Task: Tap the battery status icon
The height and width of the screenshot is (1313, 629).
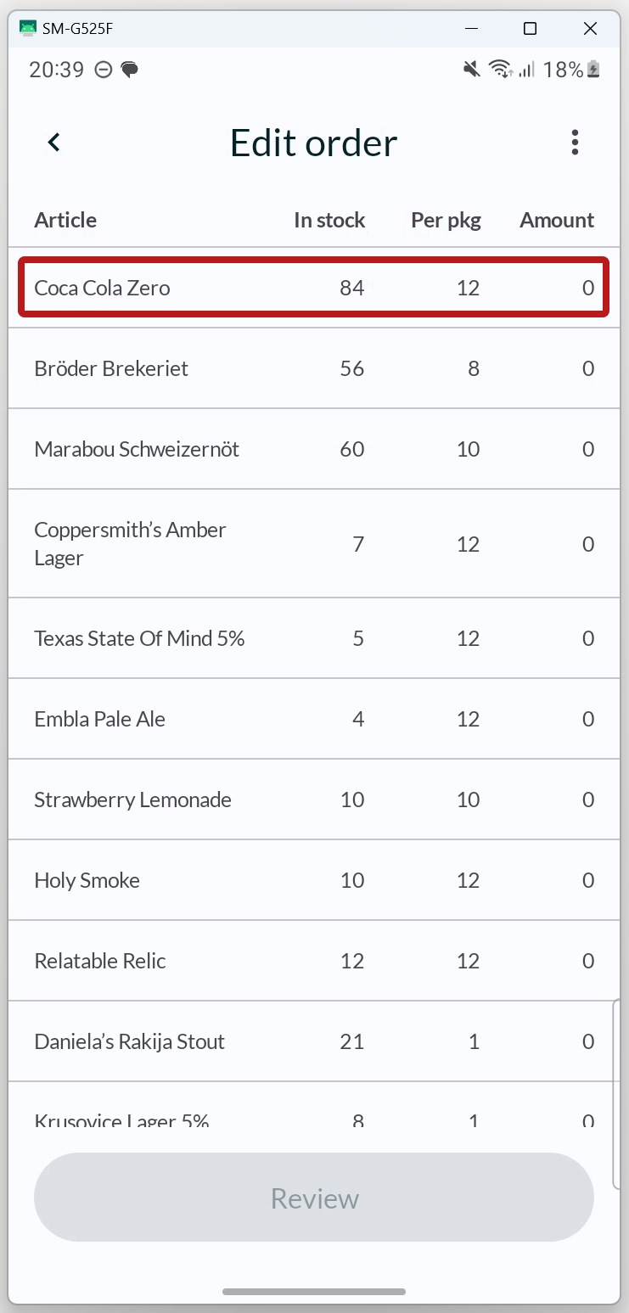Action: click(x=593, y=70)
